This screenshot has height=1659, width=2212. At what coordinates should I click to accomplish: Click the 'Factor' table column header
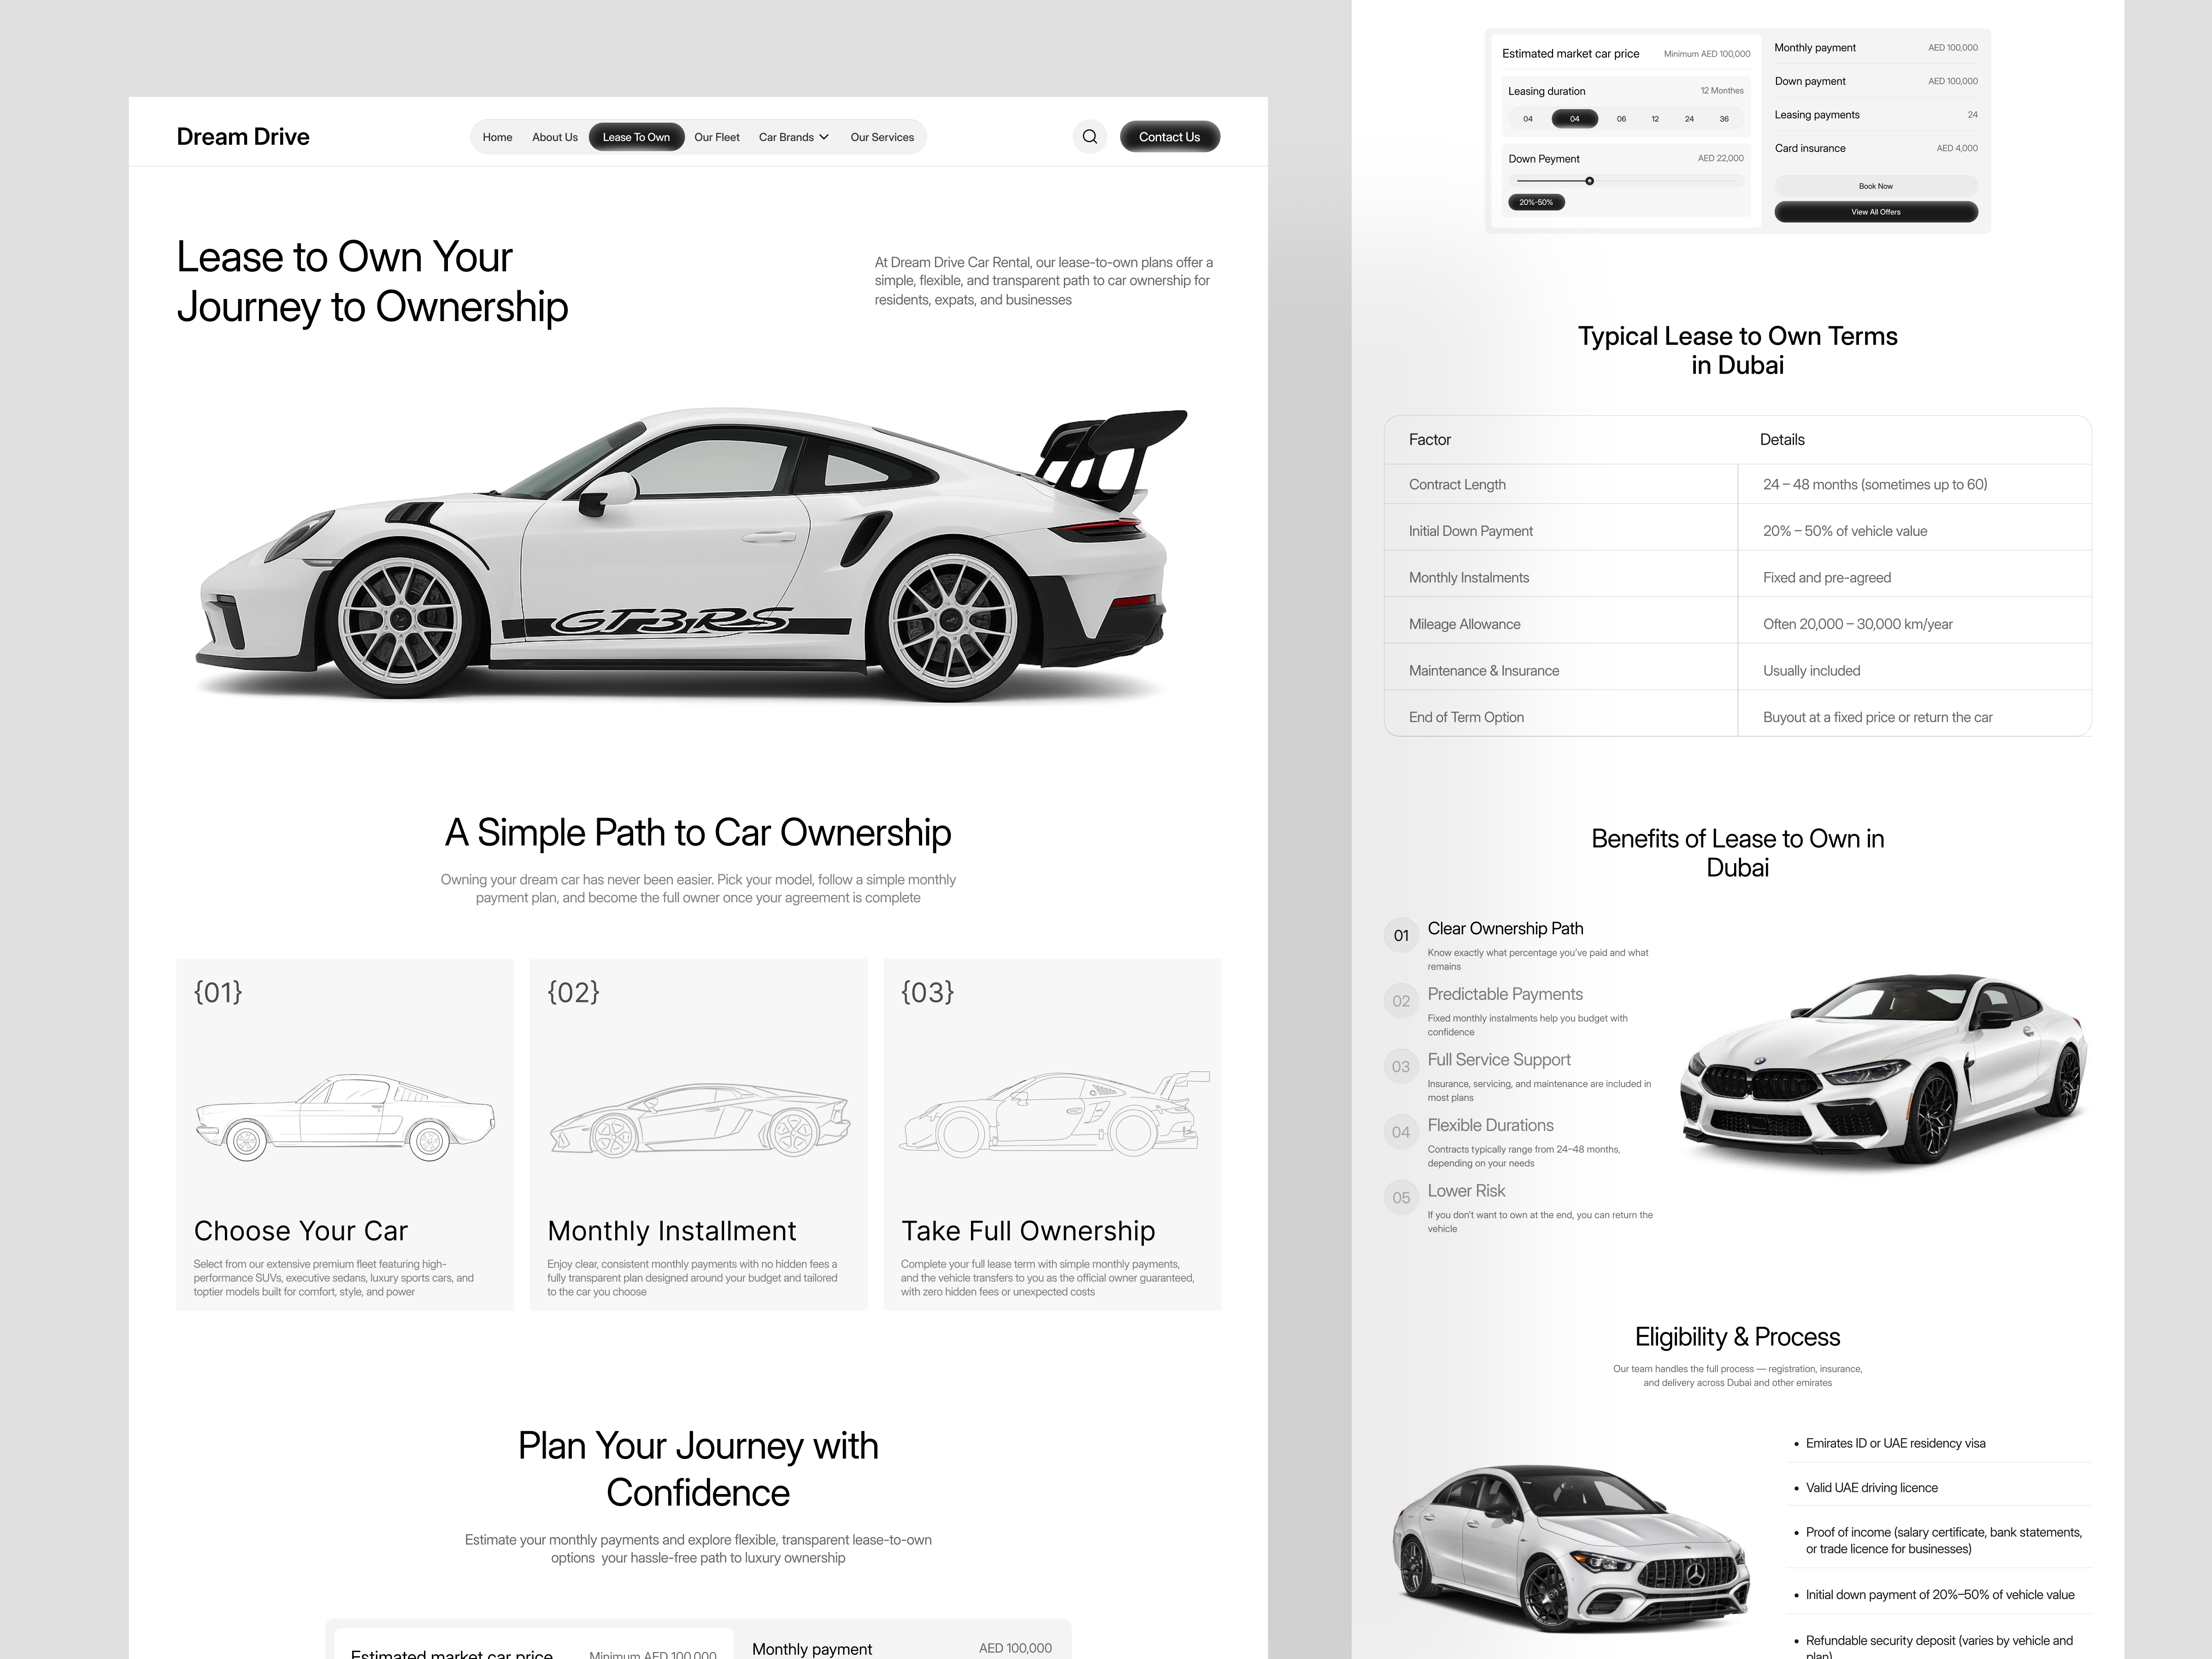click(1430, 439)
